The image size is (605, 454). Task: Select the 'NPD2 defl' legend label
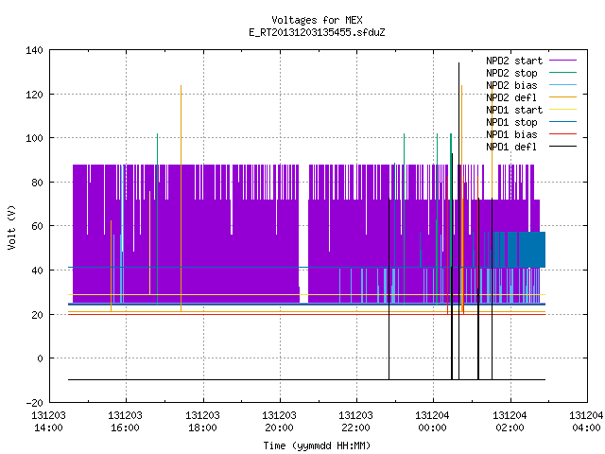511,97
